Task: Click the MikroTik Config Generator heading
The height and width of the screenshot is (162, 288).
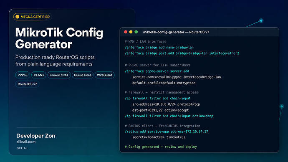Action: pyautogui.click(x=59, y=38)
